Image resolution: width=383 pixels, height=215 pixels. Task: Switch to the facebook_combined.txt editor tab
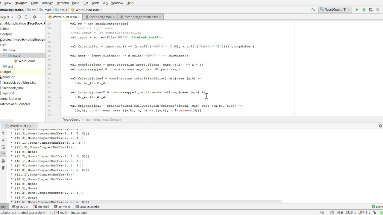click(141, 17)
